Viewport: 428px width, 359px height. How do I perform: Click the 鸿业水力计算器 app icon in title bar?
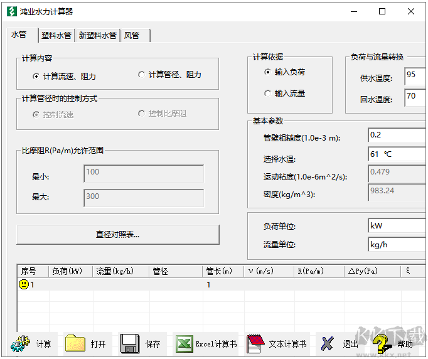[11, 11]
